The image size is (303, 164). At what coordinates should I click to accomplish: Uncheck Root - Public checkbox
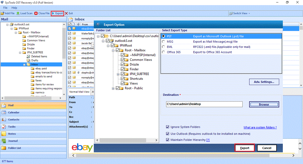[x=117, y=88]
